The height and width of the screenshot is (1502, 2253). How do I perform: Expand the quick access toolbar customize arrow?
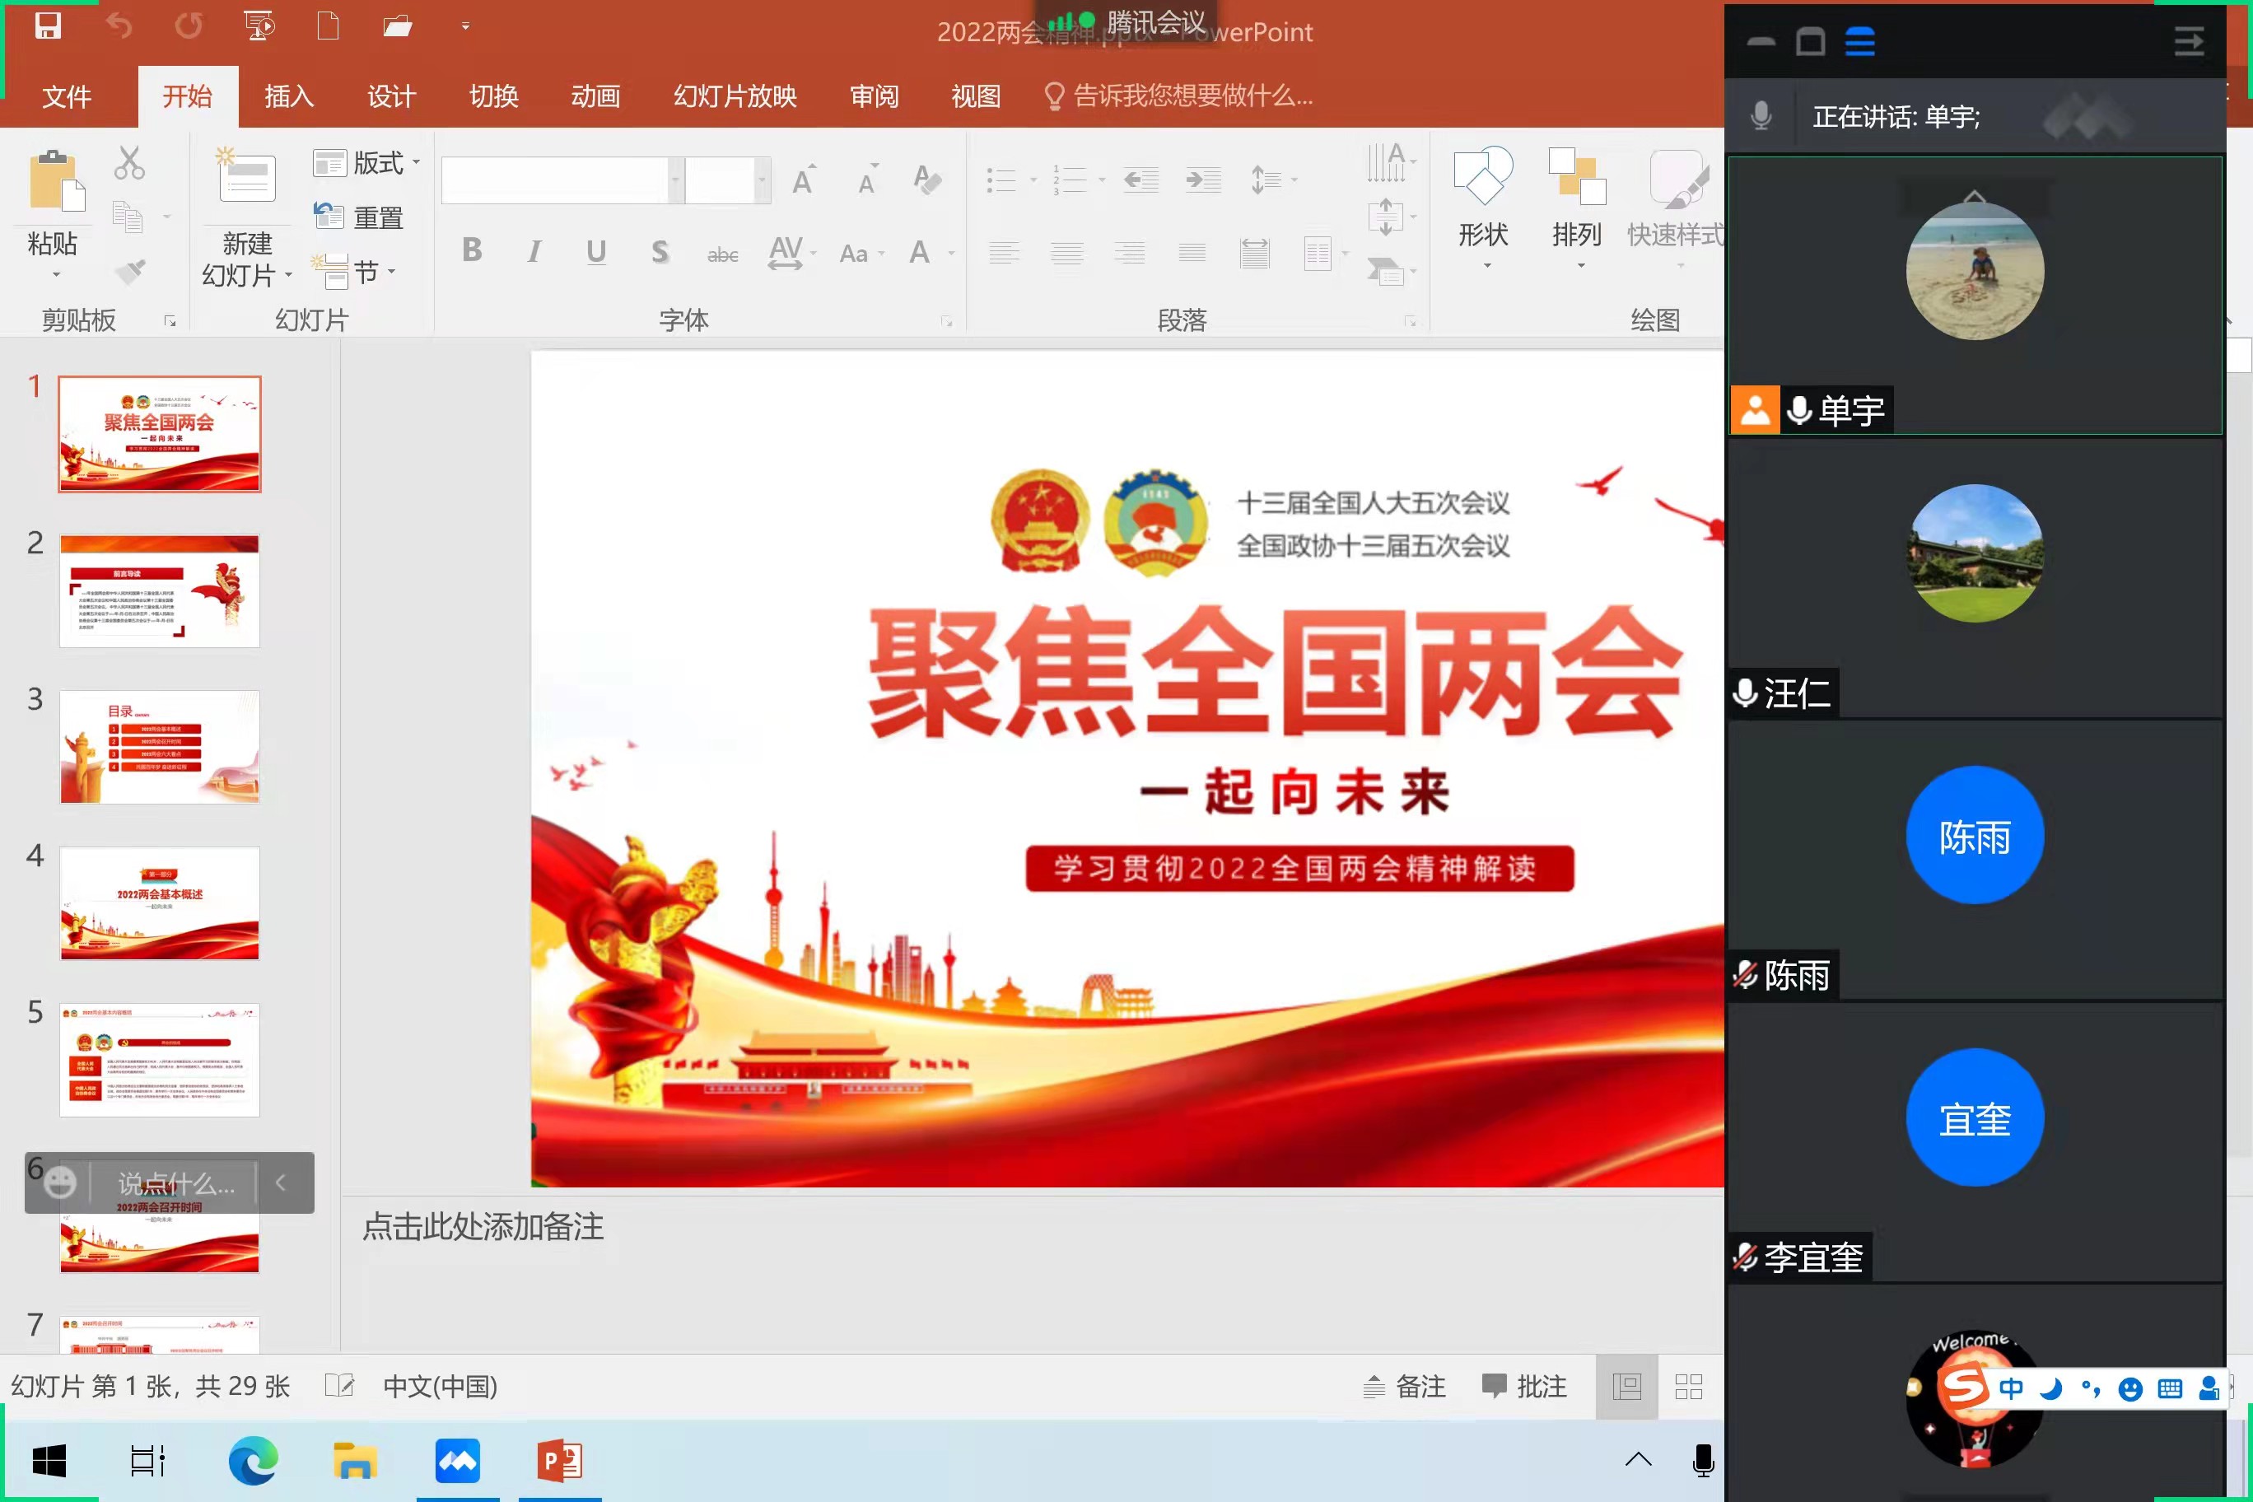[x=465, y=27]
